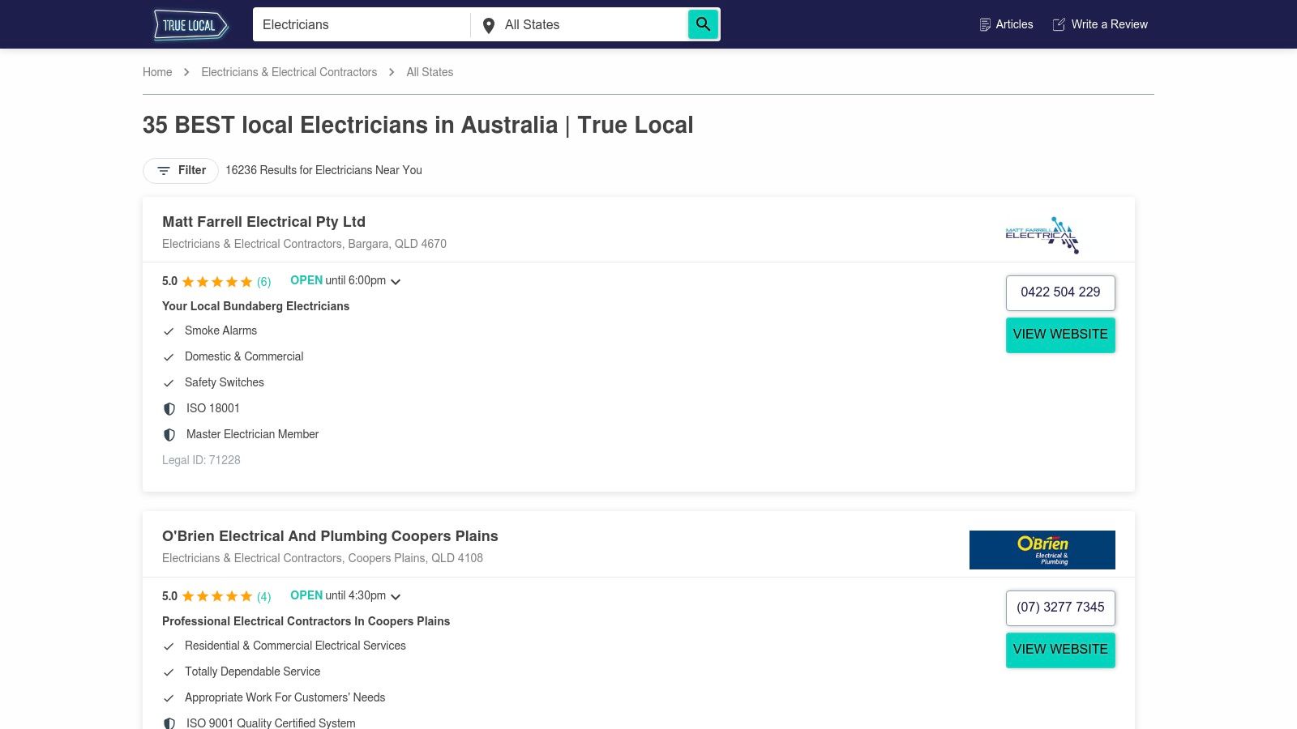Open Matt Farrell Electrical Pty Ltd listing
1297x729 pixels.
pos(263,222)
